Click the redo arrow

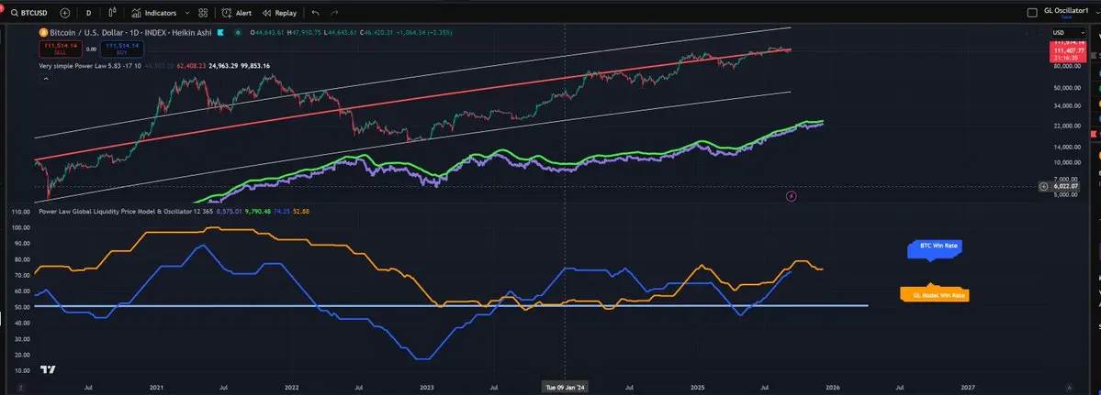click(x=334, y=13)
